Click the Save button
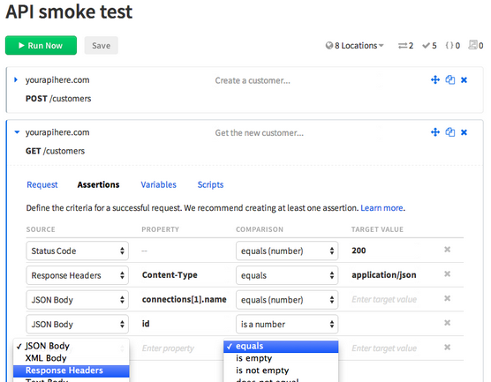Screen dimensions: 491x382 coord(102,46)
